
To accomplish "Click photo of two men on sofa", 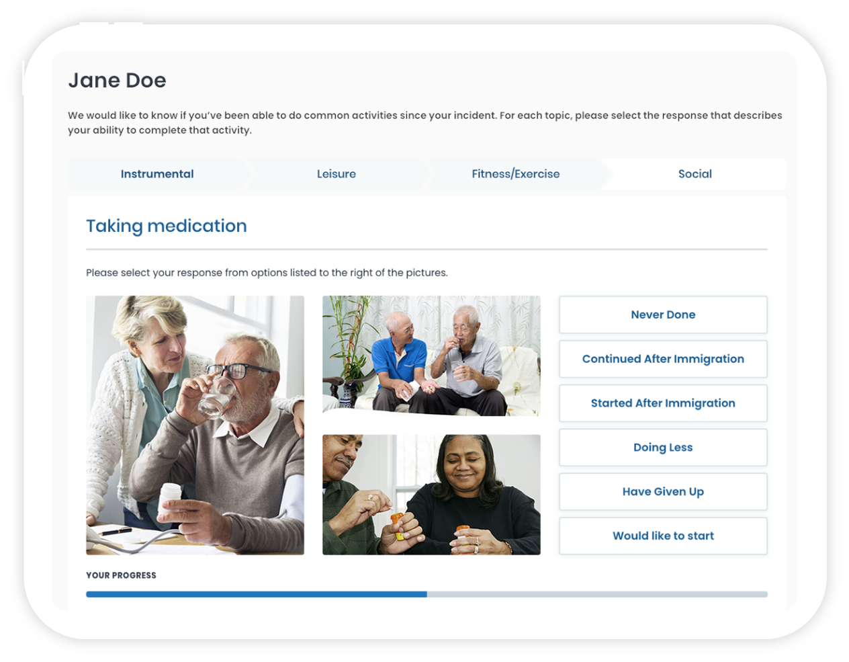I will click(x=431, y=356).
